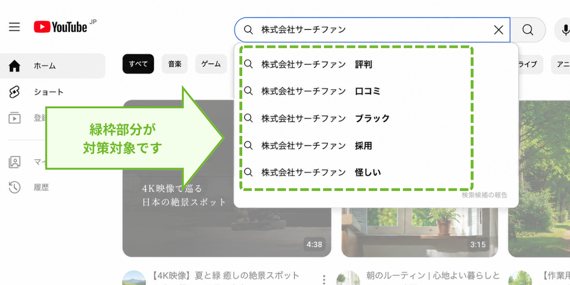Open the 【4K映像】夏と緑 video title
Image resolution: width=570 pixels, height=285 pixels.
click(x=226, y=276)
